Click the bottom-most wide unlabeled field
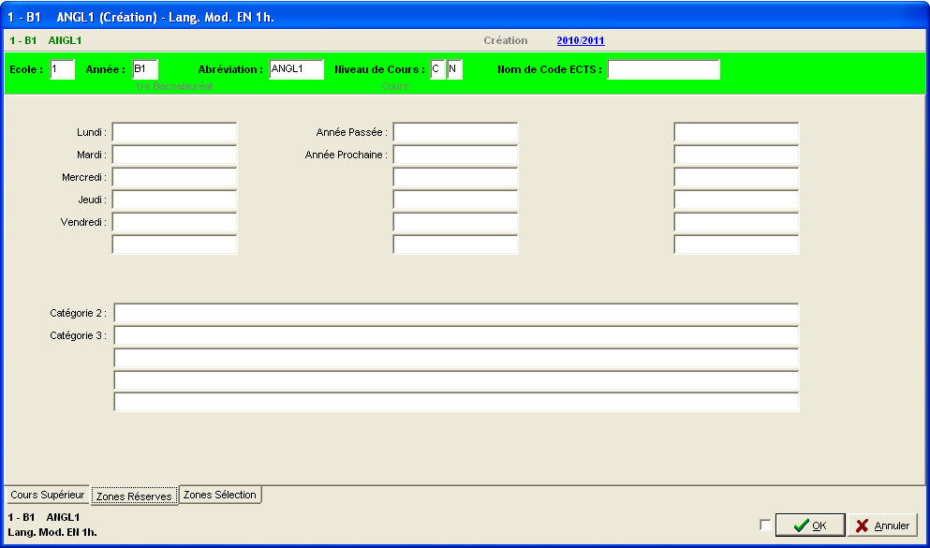This screenshot has width=930, height=548. pos(456,402)
